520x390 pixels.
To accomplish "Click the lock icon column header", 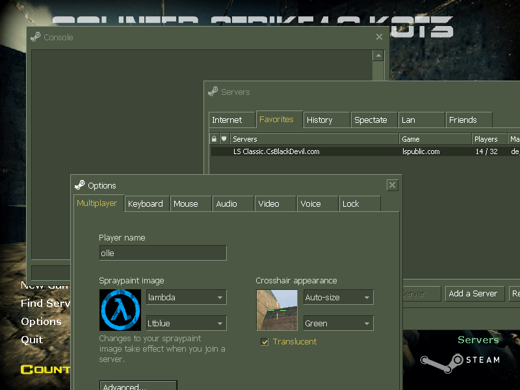I will click(x=214, y=139).
